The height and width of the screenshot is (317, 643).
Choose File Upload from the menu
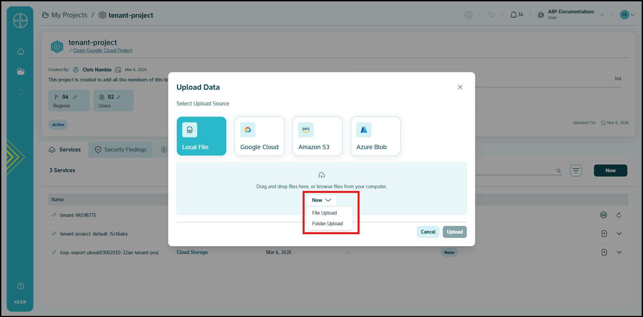(x=324, y=213)
